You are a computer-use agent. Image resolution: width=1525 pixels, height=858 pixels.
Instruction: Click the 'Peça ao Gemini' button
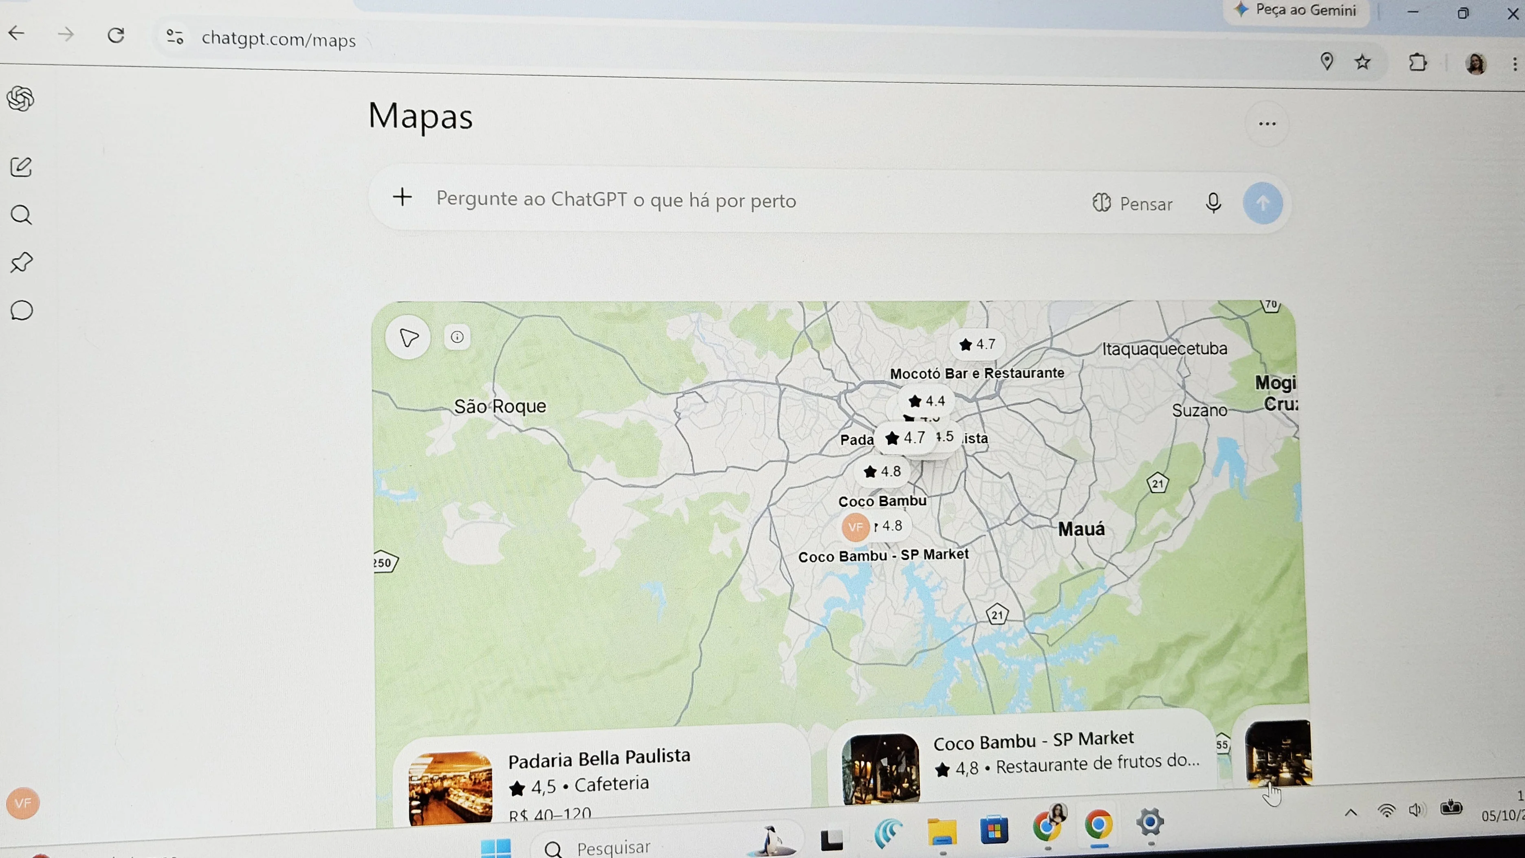[1296, 10]
